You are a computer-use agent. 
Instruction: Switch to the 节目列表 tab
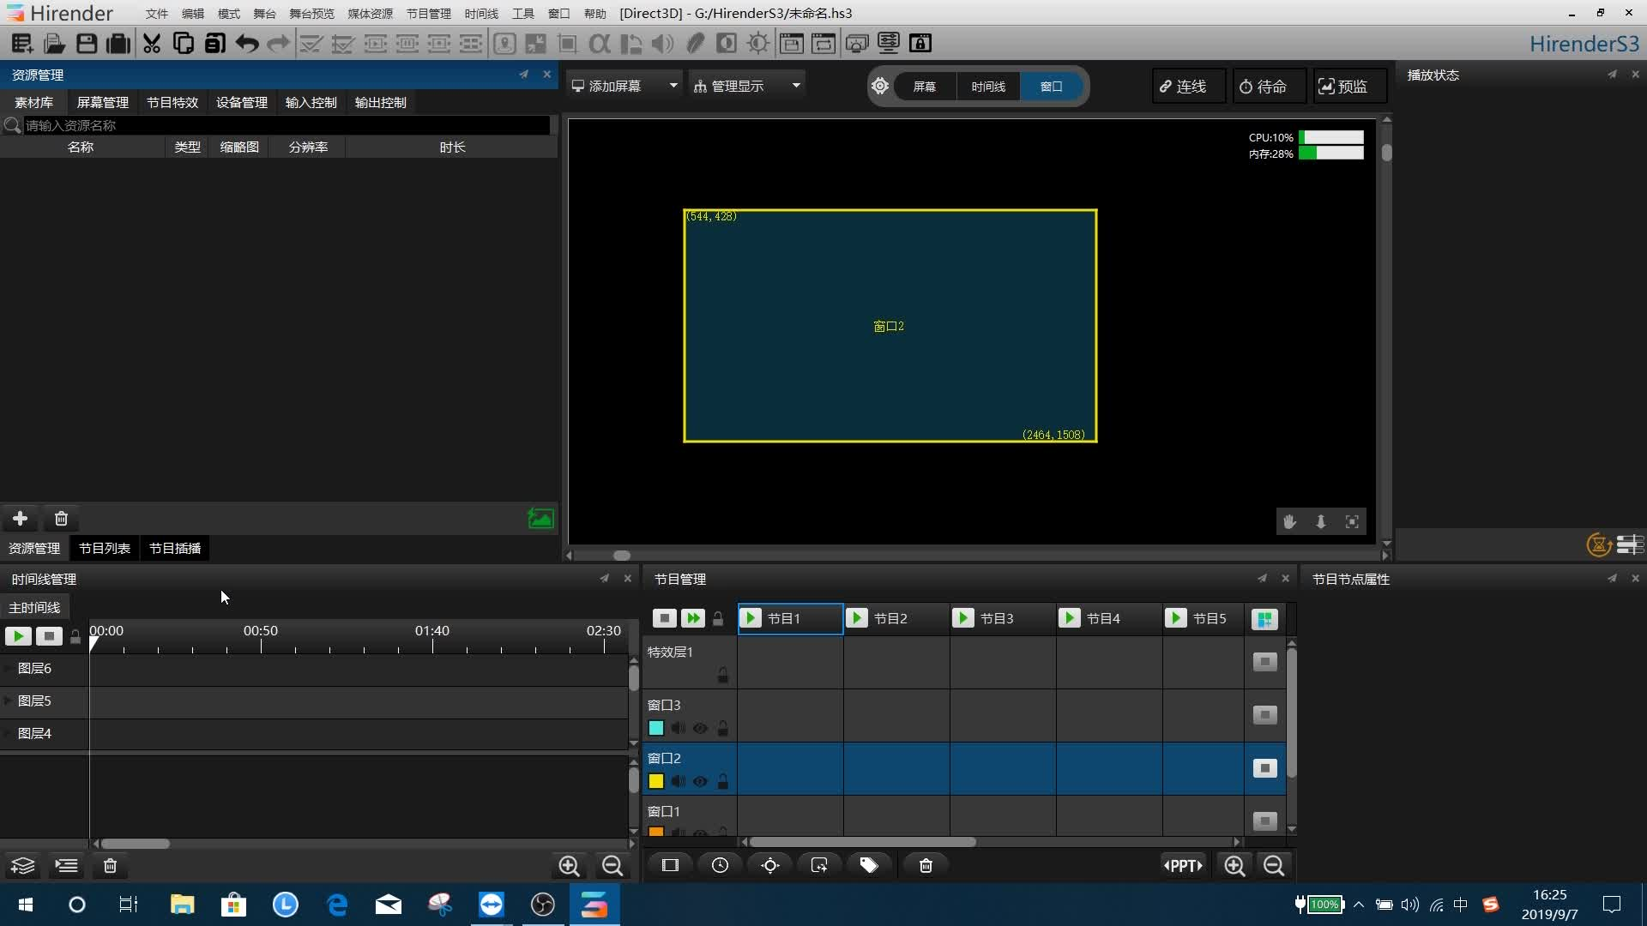click(x=105, y=548)
